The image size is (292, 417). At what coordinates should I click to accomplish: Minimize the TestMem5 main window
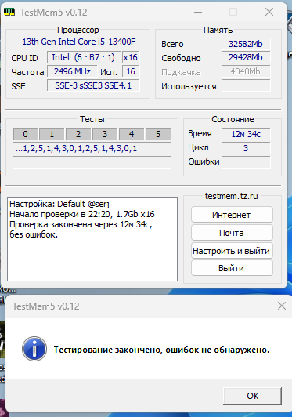(x=198, y=12)
